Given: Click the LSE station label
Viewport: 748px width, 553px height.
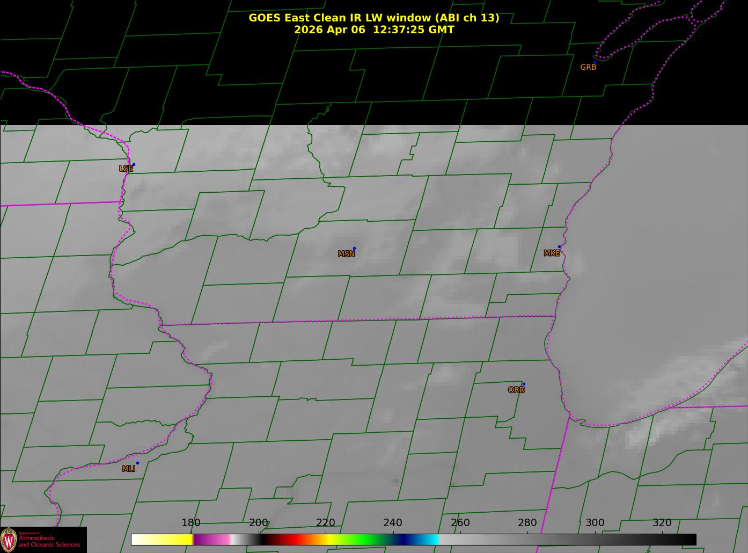Looking at the screenshot, I should coord(126,169).
